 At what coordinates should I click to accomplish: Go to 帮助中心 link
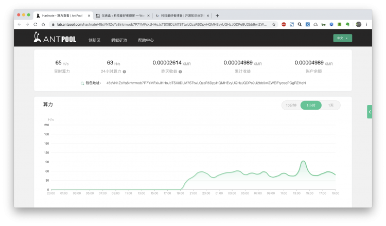pyautogui.click(x=146, y=40)
